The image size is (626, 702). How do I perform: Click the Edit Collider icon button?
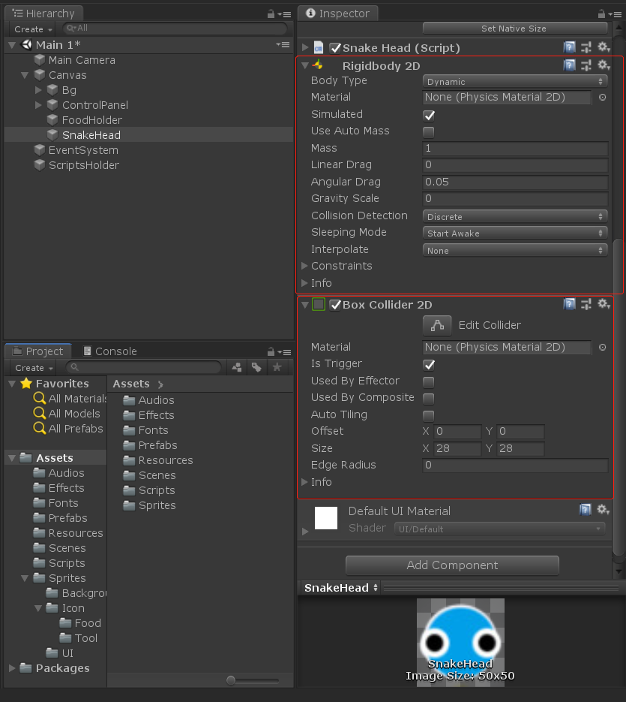point(437,326)
